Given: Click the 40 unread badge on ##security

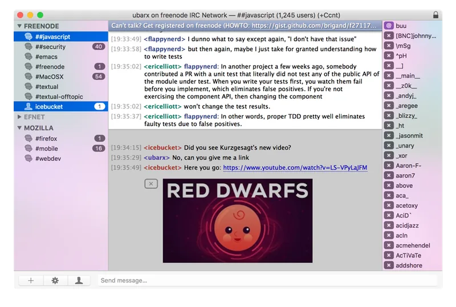Looking at the screenshot, I should click(99, 47).
